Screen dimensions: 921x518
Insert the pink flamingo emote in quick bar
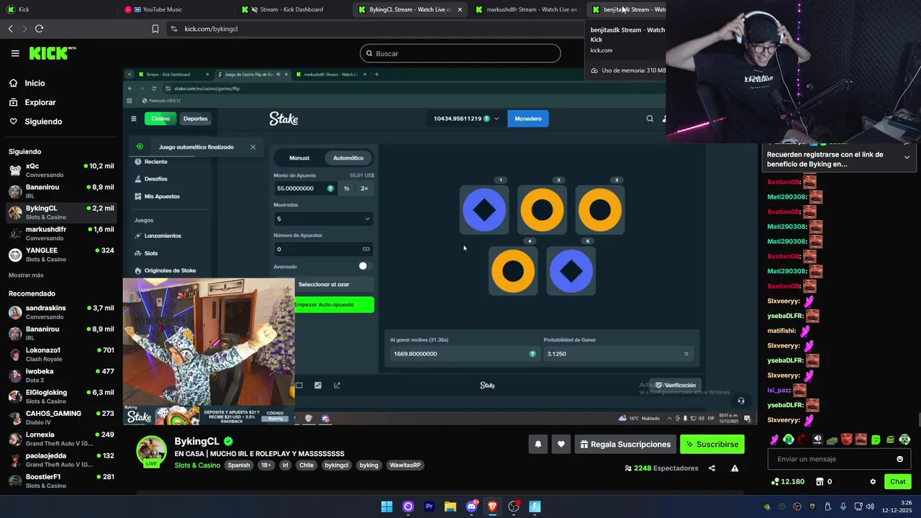(773, 440)
